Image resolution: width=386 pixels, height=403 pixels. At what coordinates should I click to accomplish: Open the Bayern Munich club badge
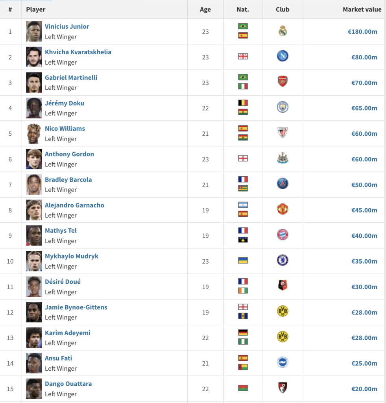[283, 235]
